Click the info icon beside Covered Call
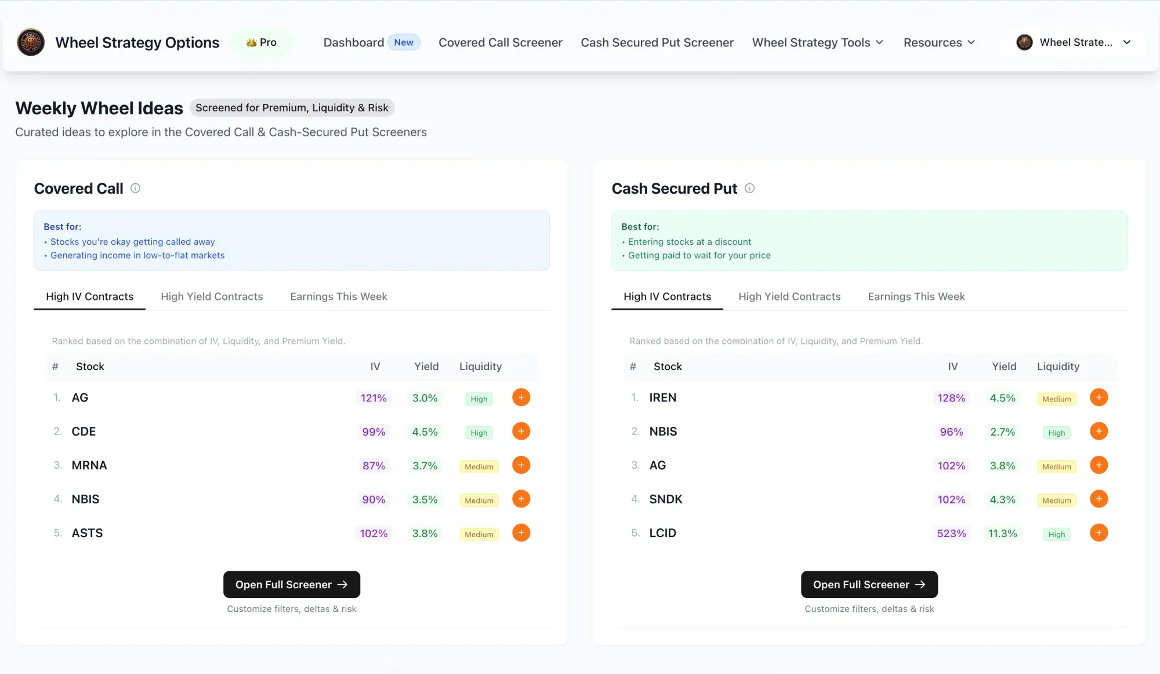Image resolution: width=1160 pixels, height=674 pixels. pyautogui.click(x=135, y=189)
